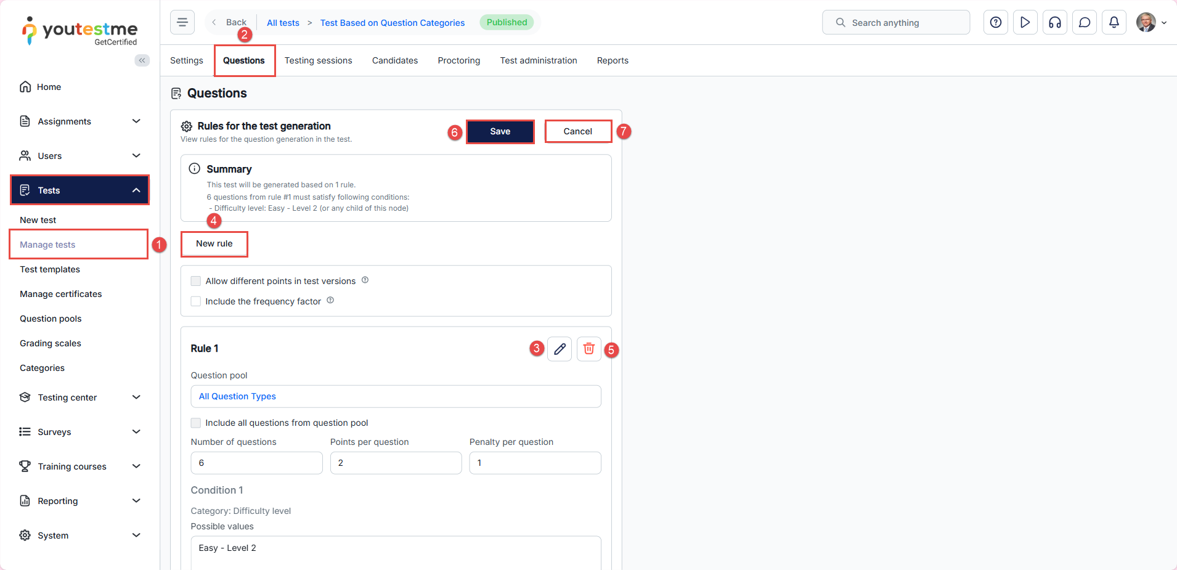Switch to the Testing sessions tab
The width and height of the screenshot is (1177, 570).
coord(318,60)
